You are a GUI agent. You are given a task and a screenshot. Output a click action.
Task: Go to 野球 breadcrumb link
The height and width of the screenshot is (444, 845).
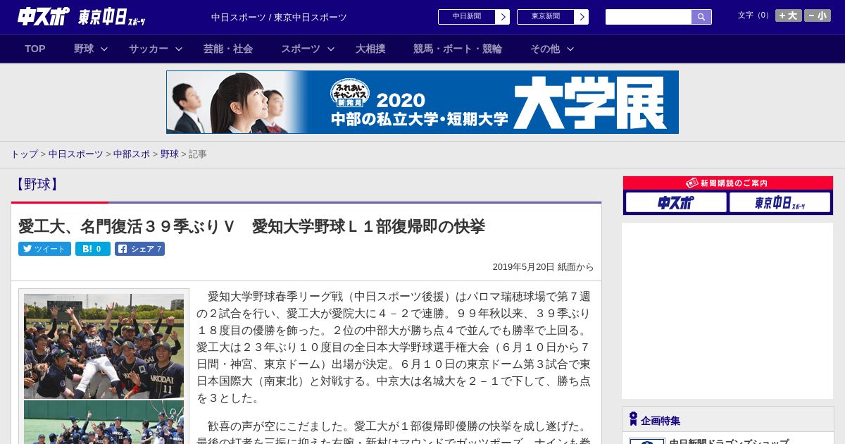pyautogui.click(x=170, y=154)
